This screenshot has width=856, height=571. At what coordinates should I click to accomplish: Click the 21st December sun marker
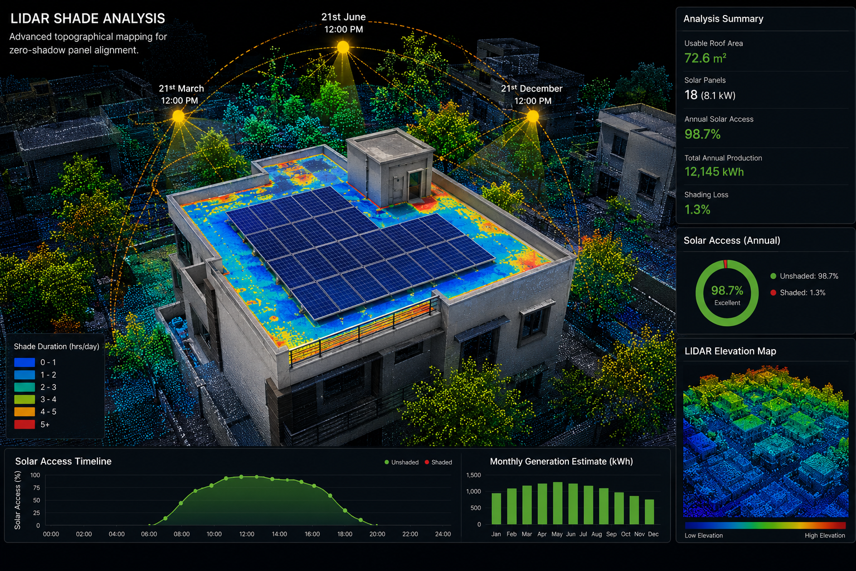pyautogui.click(x=533, y=116)
